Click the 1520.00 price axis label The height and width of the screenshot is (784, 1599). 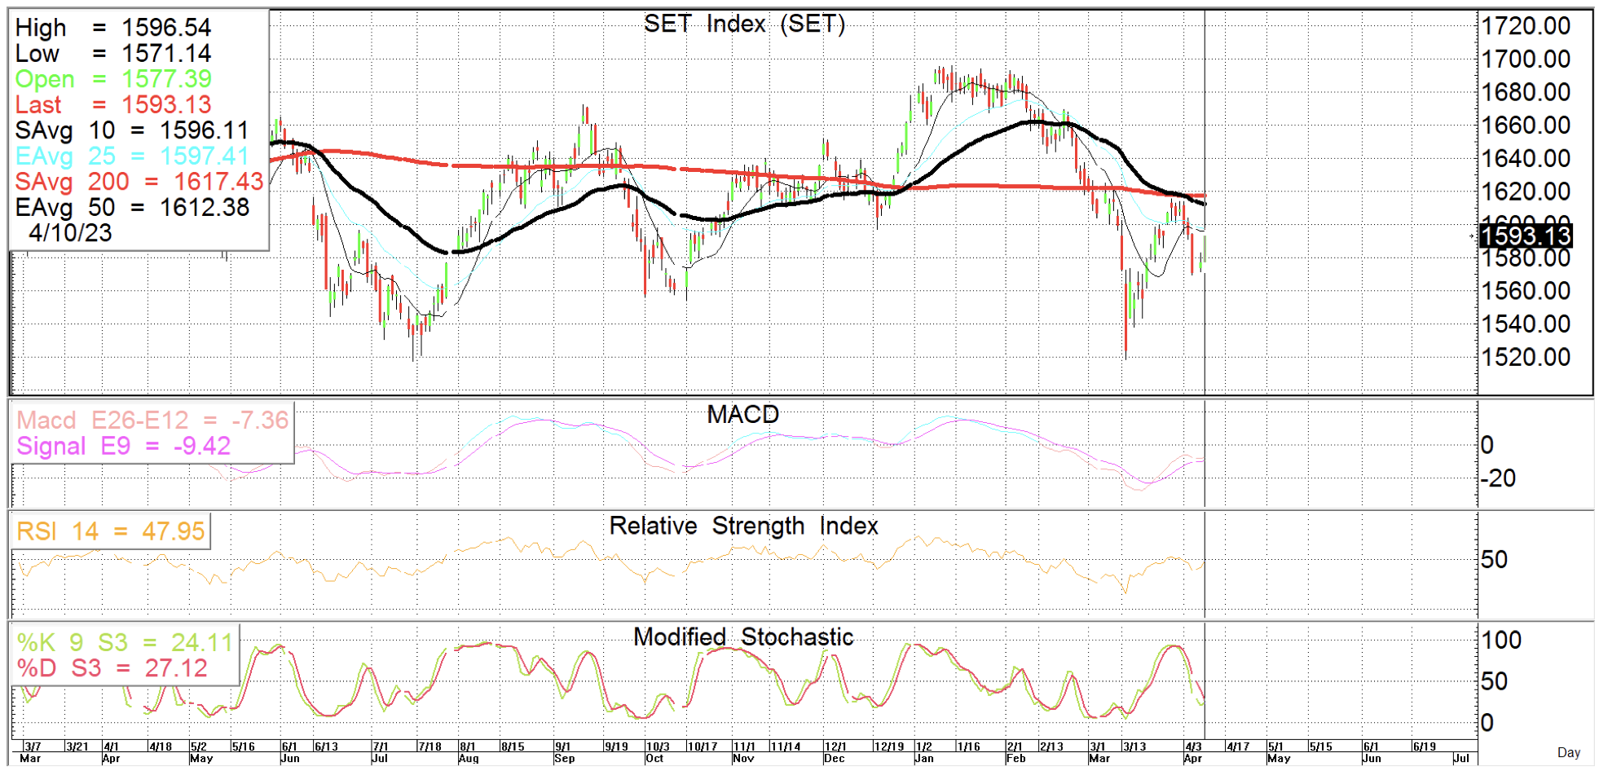click(1526, 357)
